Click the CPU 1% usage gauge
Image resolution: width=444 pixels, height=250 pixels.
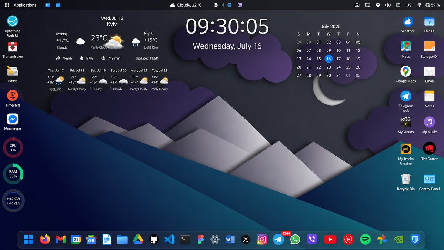pyautogui.click(x=13, y=147)
